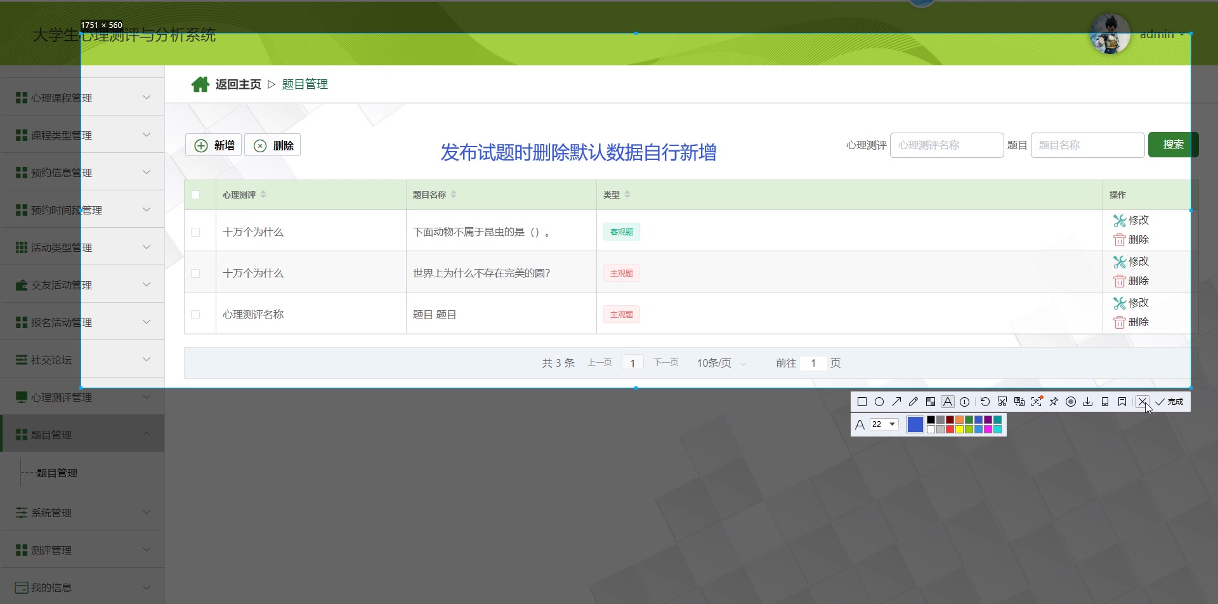Click the home icon beside 返回主页
Image resolution: width=1218 pixels, height=604 pixels.
pyautogui.click(x=200, y=84)
